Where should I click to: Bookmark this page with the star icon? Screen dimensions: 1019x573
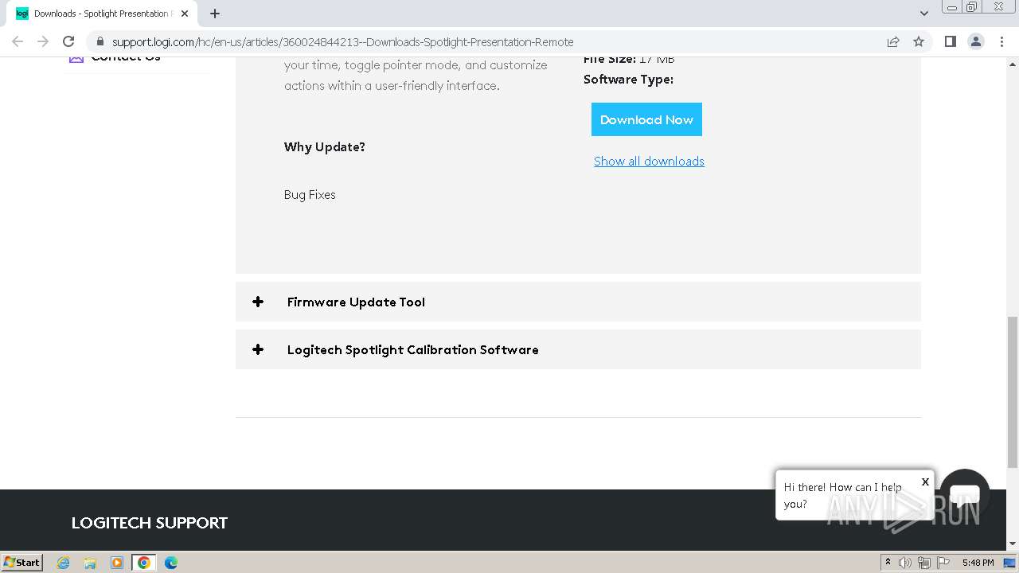tap(919, 41)
